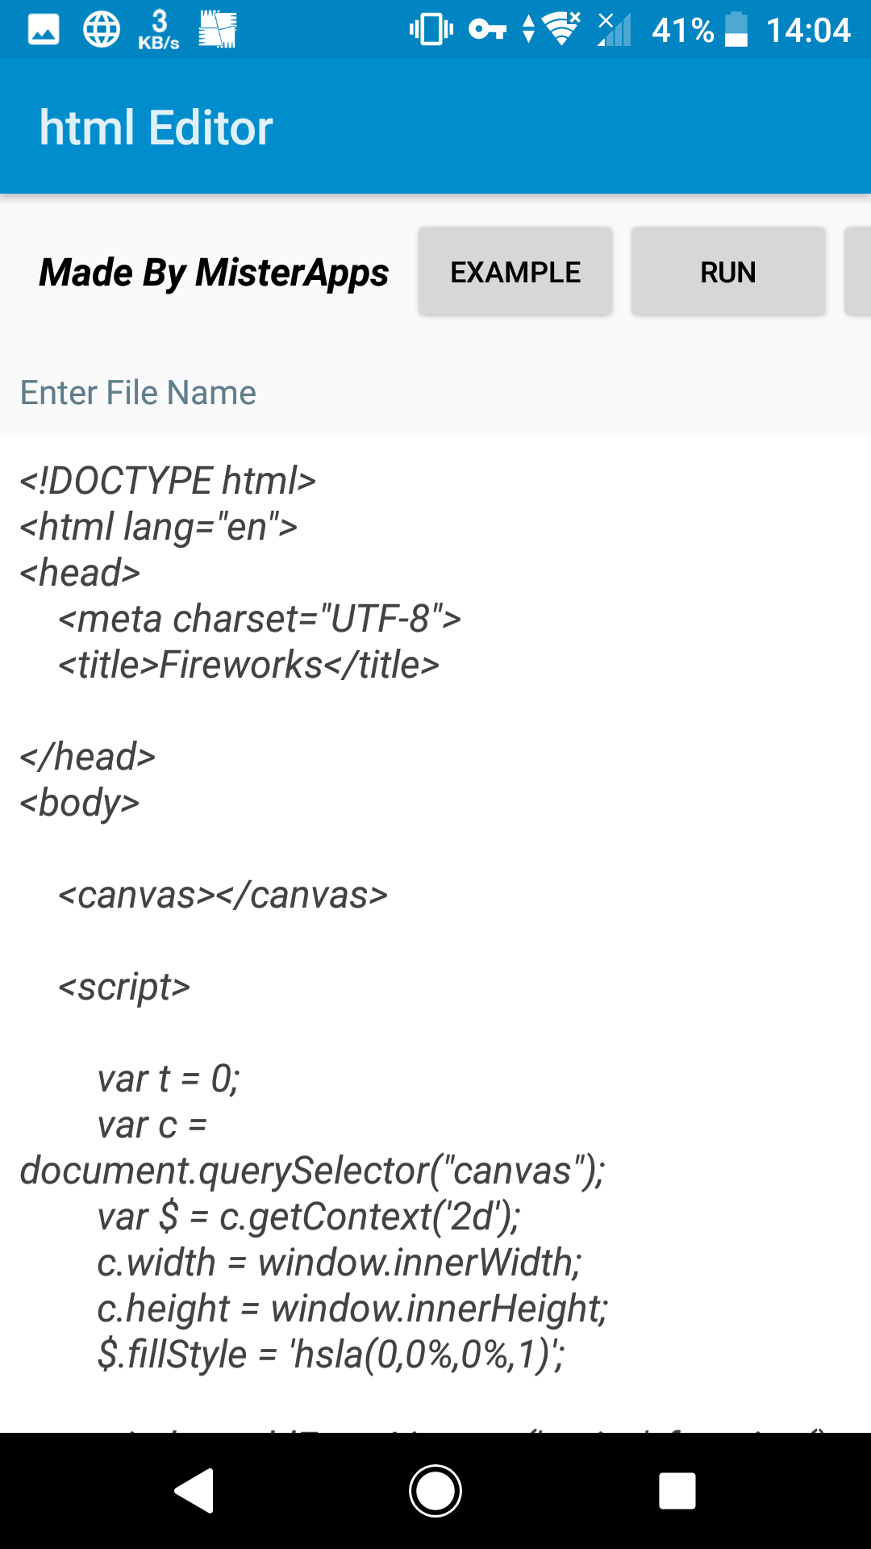This screenshot has height=1549, width=871.
Task: Tap the picture notification icon in status bar
Action: tap(44, 31)
